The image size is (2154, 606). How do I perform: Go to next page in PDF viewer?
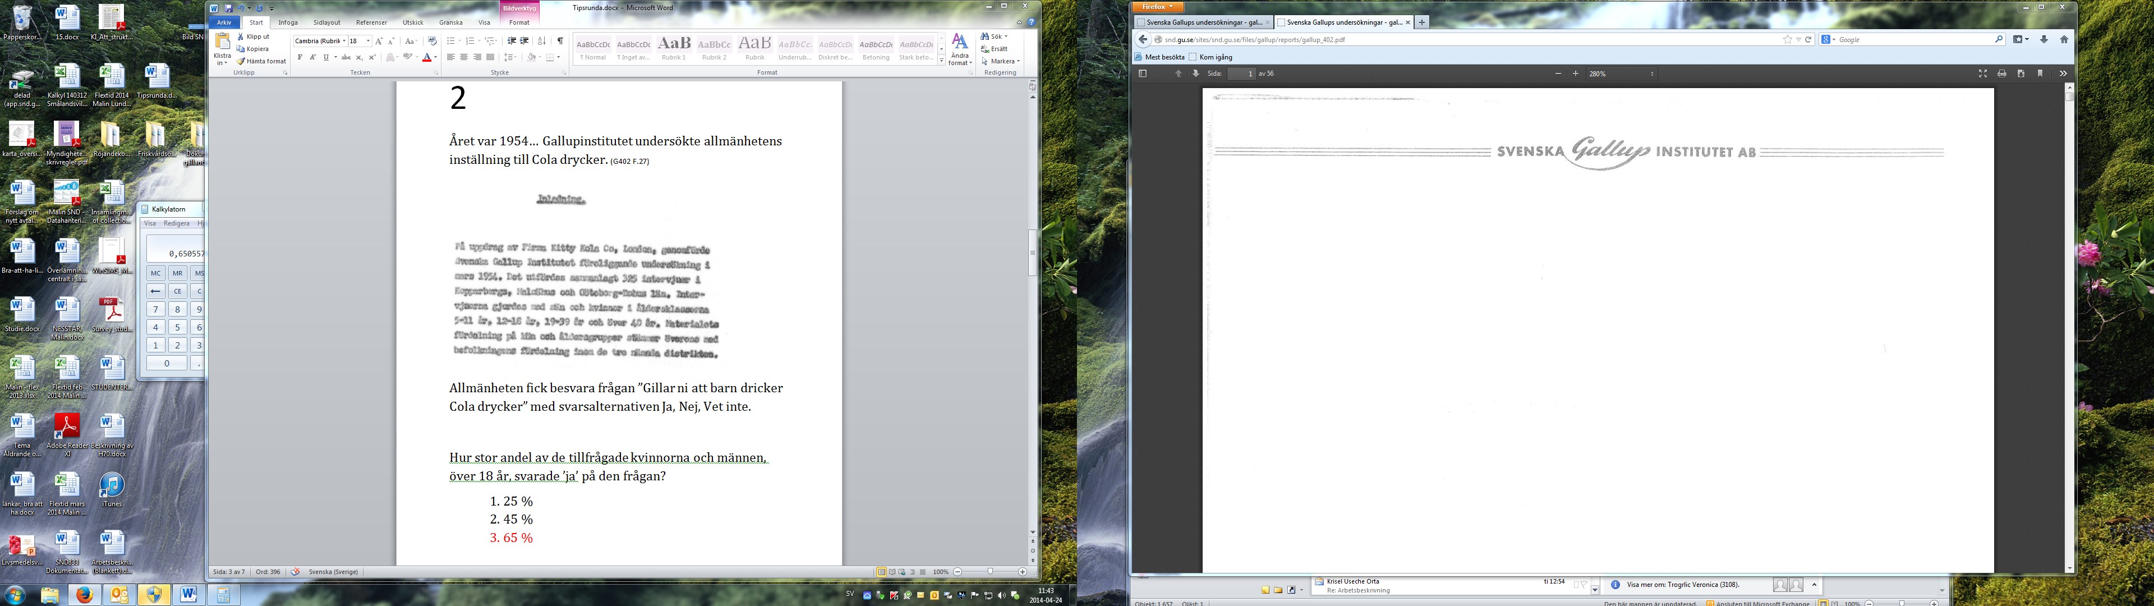coord(1196,74)
